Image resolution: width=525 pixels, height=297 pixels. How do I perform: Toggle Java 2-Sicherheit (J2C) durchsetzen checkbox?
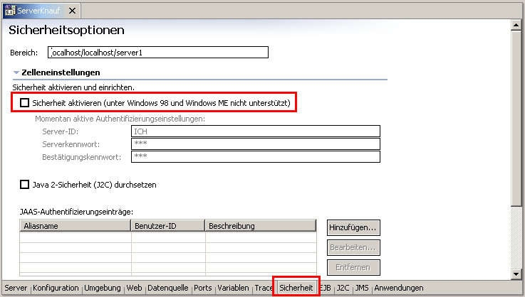(x=25, y=185)
